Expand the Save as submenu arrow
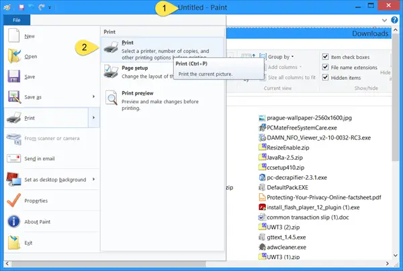Viewport: 403px width, 271px height. tap(93, 97)
